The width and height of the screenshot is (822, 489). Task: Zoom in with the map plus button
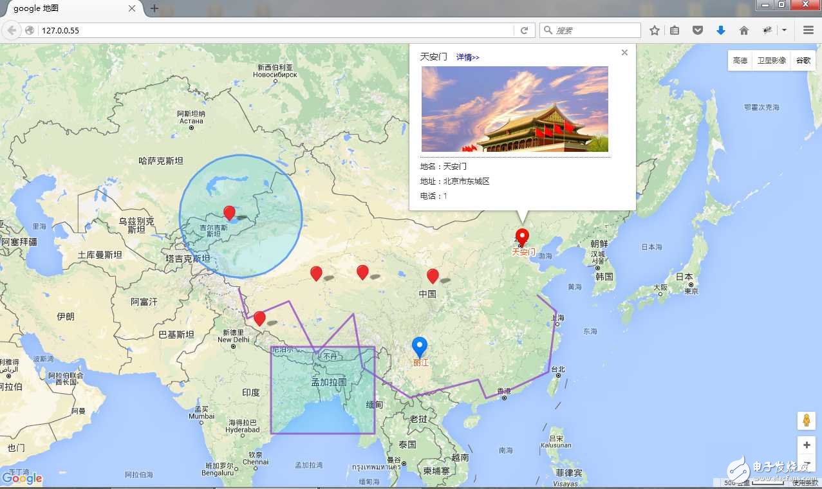806,445
